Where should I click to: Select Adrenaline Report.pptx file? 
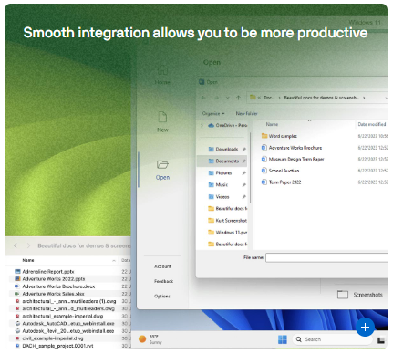(45, 271)
